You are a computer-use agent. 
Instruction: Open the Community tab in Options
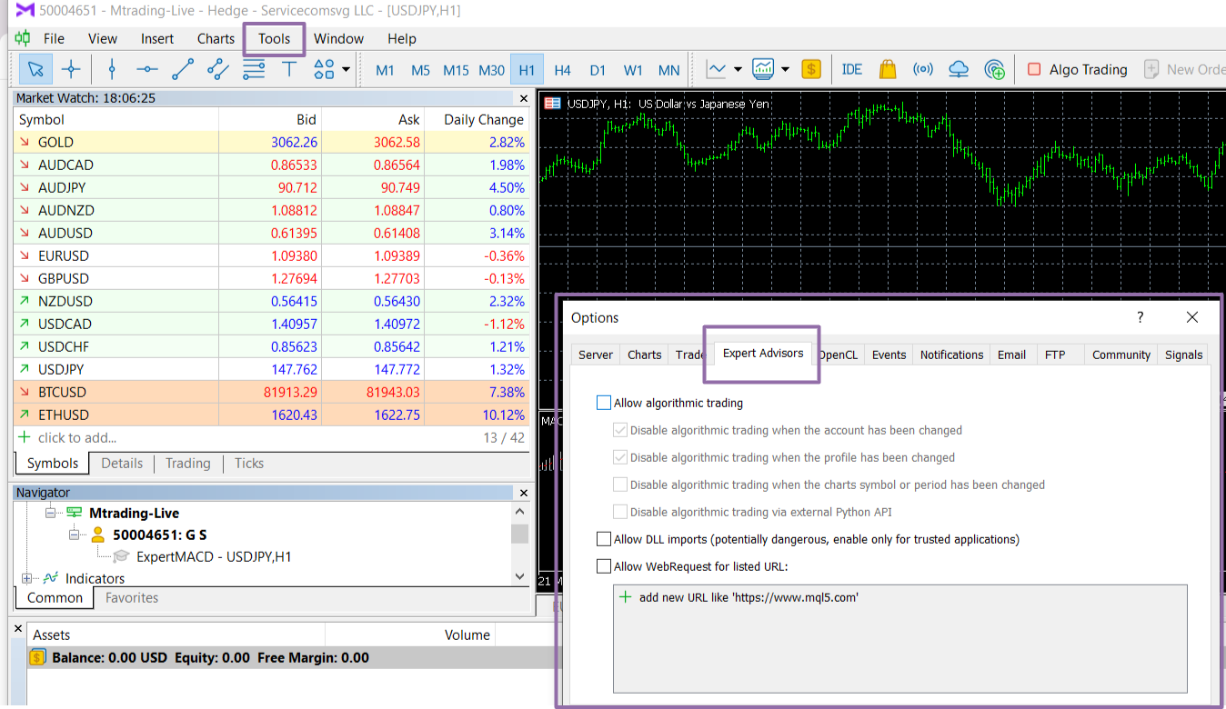click(x=1121, y=354)
